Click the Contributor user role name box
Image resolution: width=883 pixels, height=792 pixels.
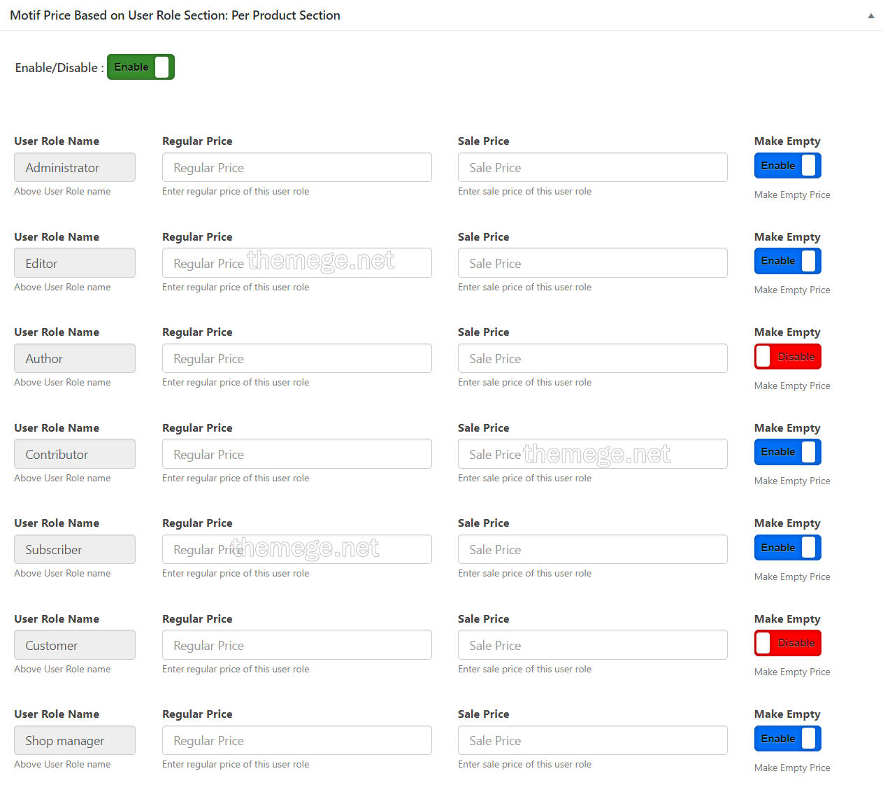point(75,454)
